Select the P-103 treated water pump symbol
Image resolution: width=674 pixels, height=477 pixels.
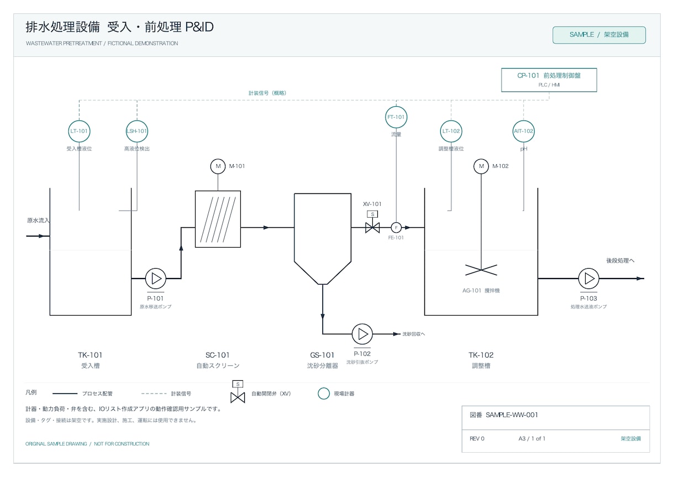589,279
